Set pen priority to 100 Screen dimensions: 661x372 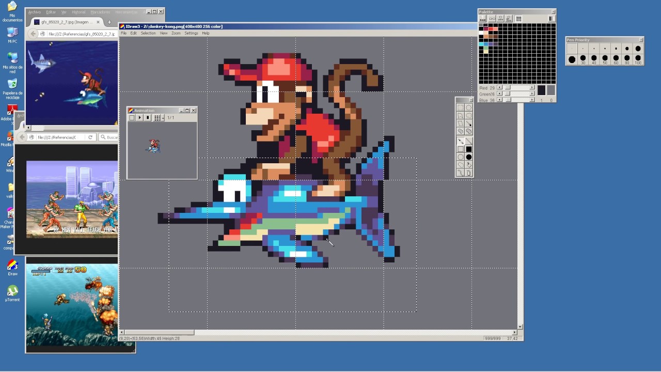pyautogui.click(x=638, y=59)
